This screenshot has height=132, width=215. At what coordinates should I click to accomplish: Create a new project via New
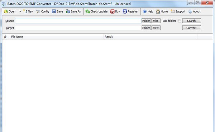click(28, 11)
